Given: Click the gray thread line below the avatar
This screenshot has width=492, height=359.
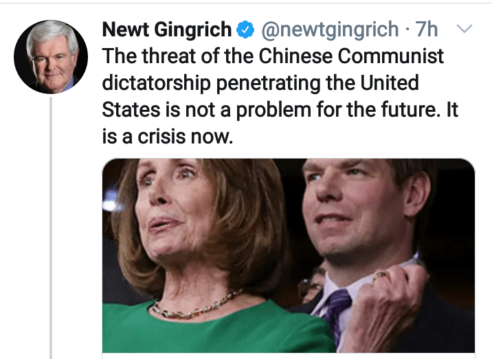Looking at the screenshot, I should [x=51, y=228].
